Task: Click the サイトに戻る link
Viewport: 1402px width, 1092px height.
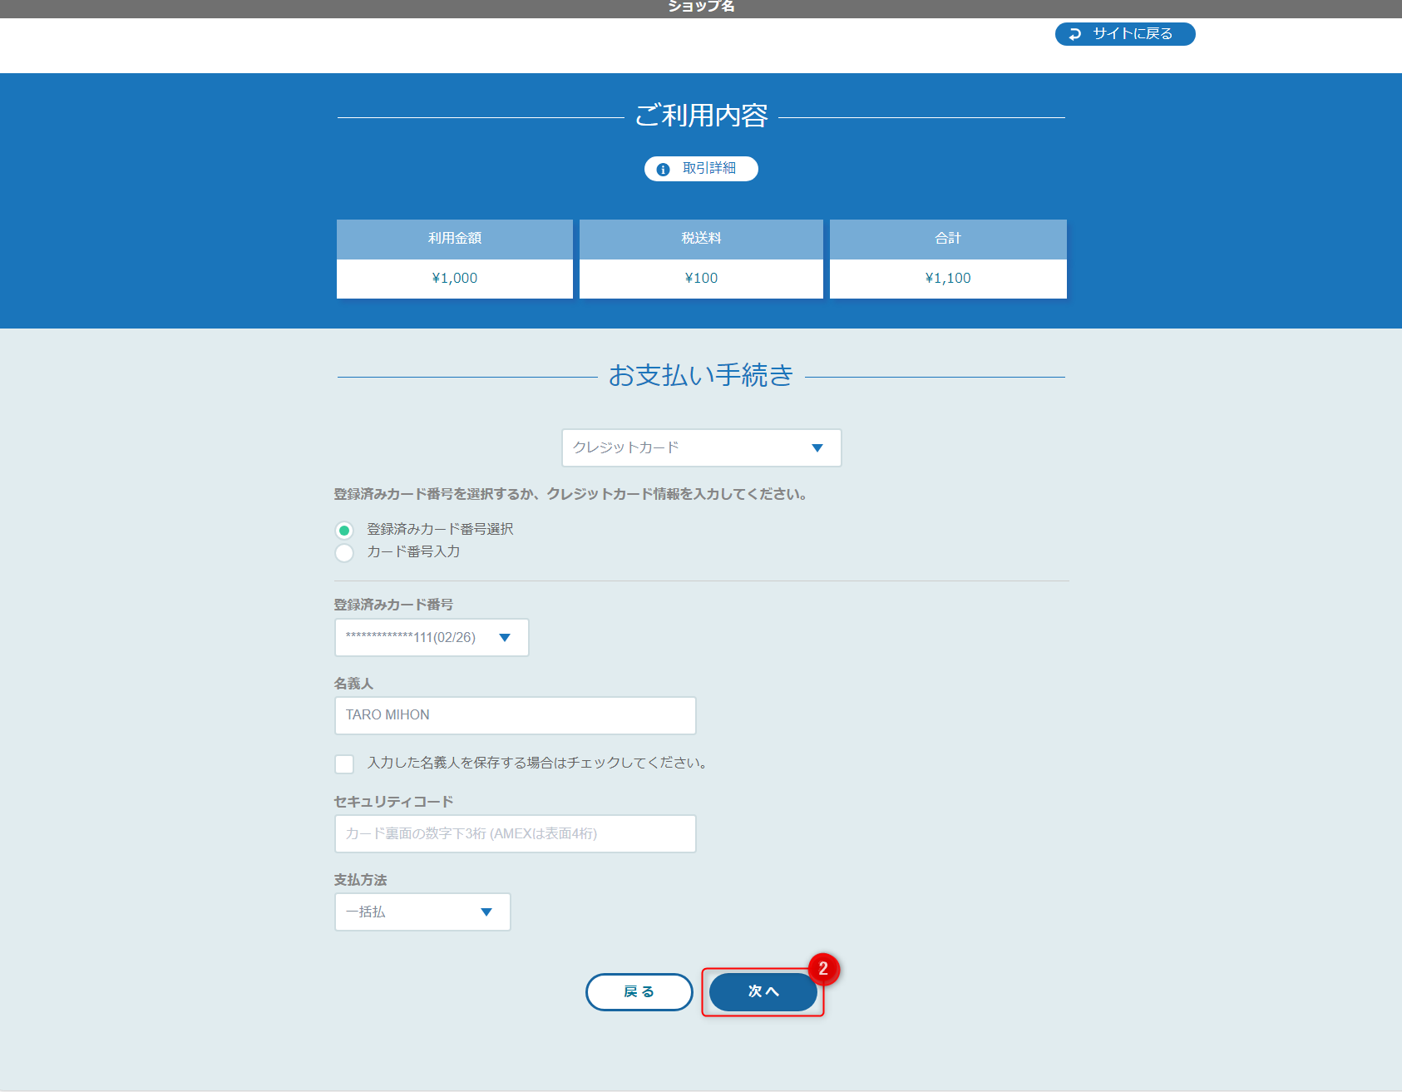Action: tap(1124, 34)
